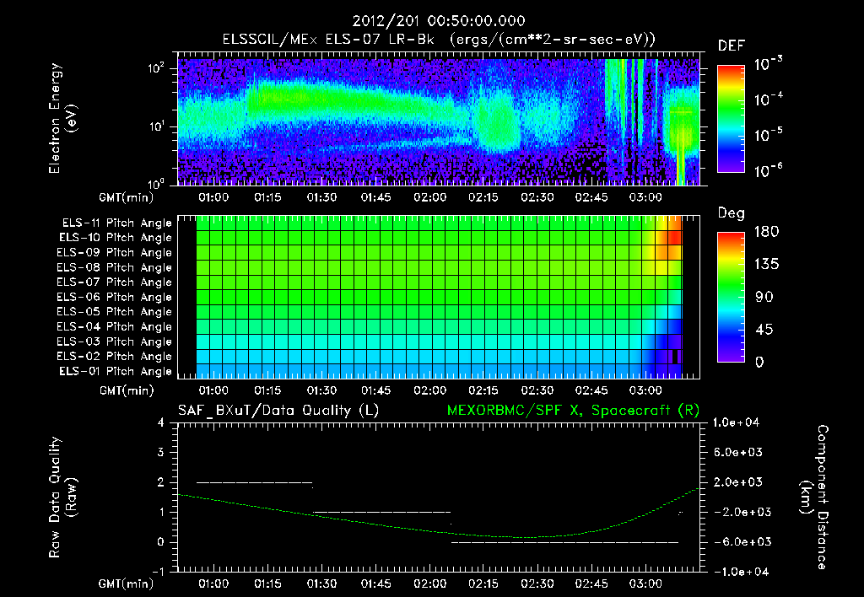Select the ELS-10 Pitch Angle row label
The image size is (864, 597).
(116, 238)
